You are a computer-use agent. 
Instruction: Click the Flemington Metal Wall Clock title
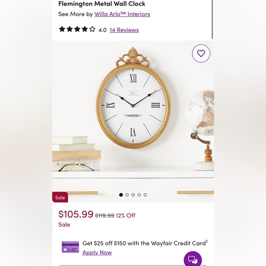[102, 4]
